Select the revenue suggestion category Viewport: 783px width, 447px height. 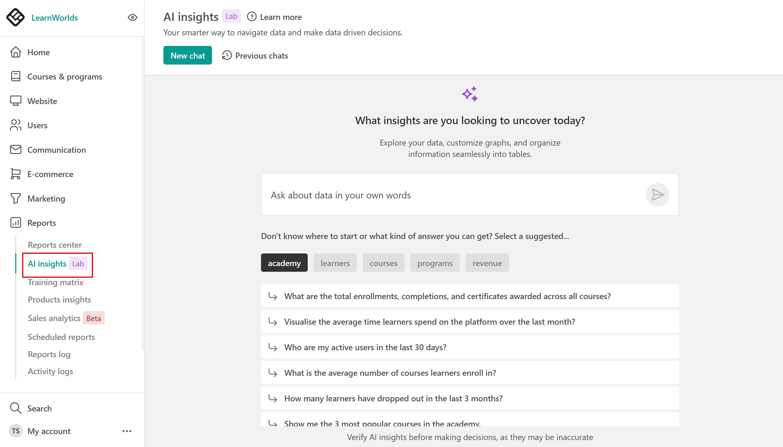pyautogui.click(x=487, y=263)
